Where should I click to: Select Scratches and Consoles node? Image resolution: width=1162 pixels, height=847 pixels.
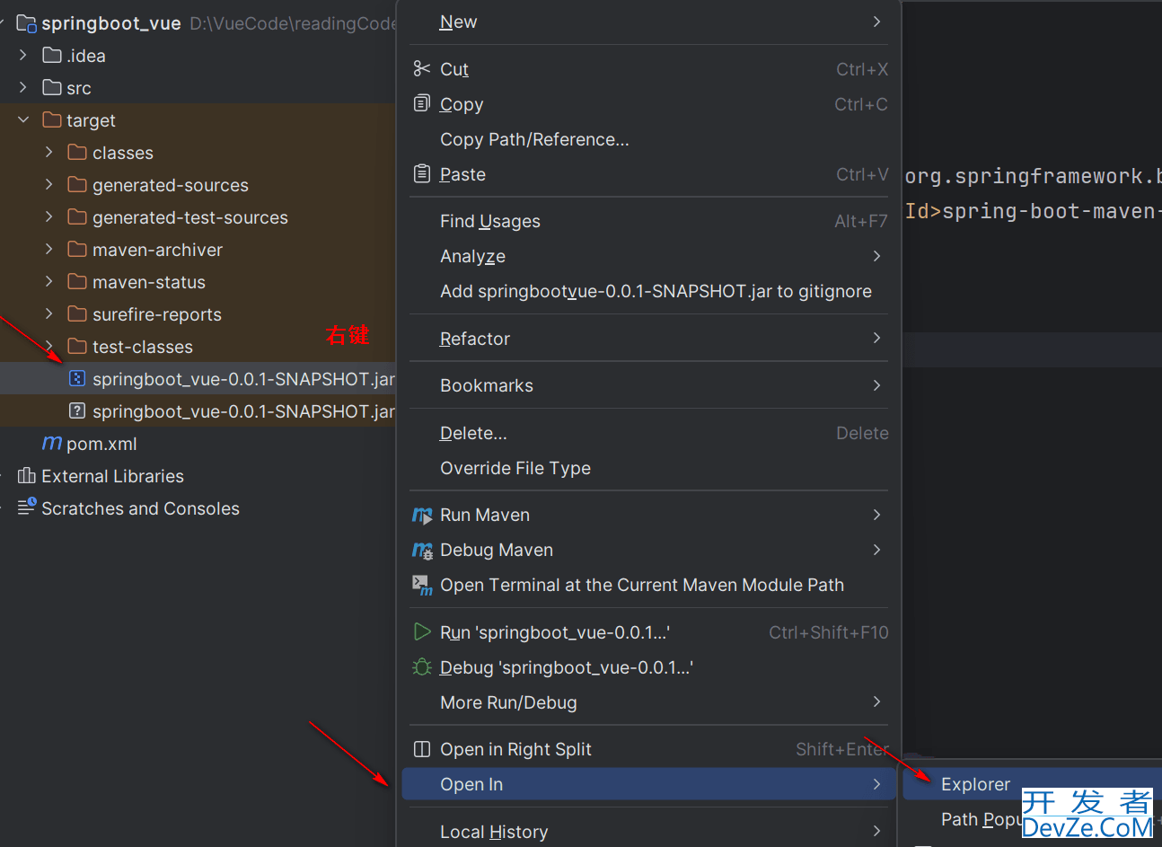click(140, 508)
